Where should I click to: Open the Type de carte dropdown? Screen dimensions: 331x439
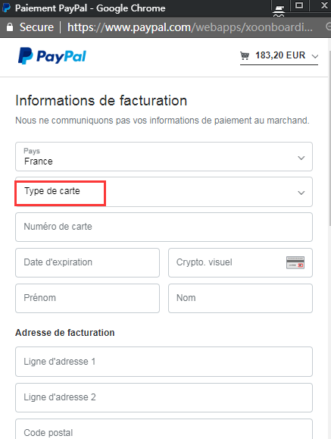(164, 192)
